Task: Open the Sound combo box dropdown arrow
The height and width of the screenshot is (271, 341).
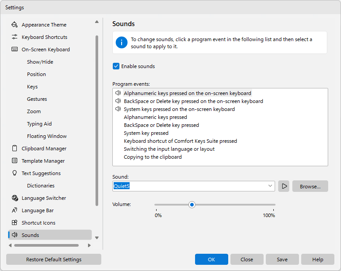Action: click(x=270, y=186)
